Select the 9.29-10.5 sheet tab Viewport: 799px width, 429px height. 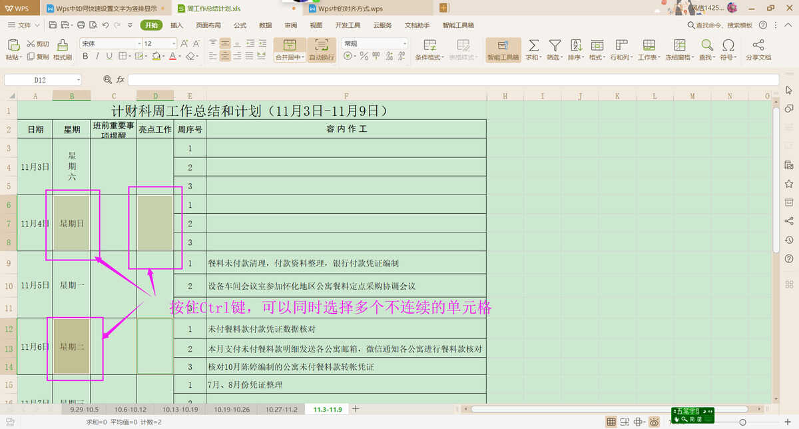pyautogui.click(x=84, y=409)
